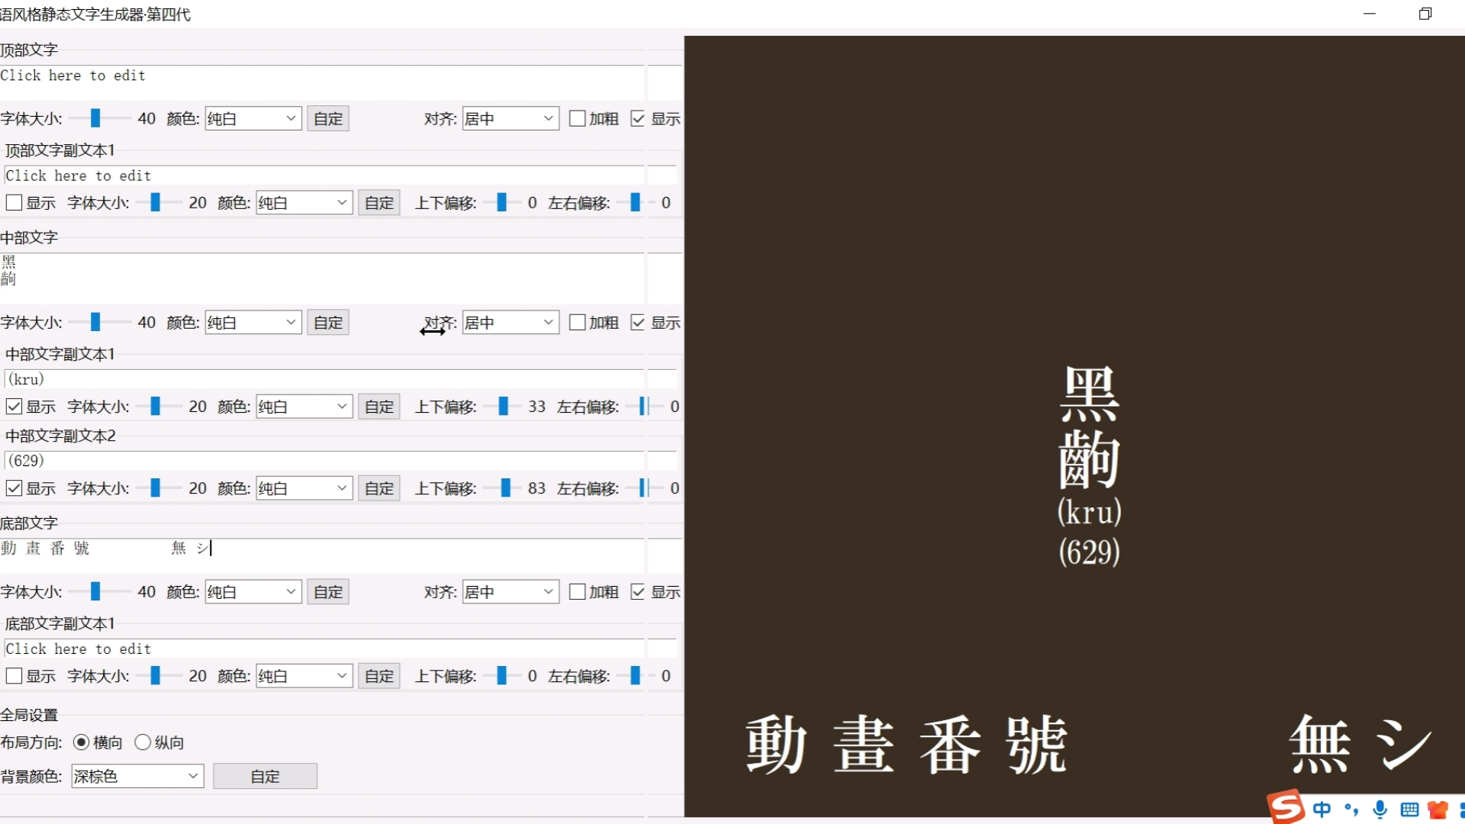Click 中部文字副文本1 vertical offset slider
Viewport: 1465px width, 824px height.
click(502, 406)
